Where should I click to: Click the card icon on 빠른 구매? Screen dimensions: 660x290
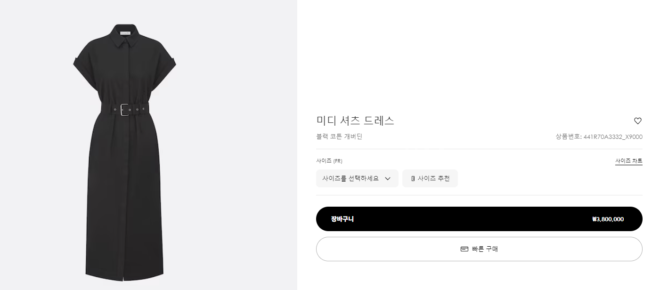pos(464,249)
